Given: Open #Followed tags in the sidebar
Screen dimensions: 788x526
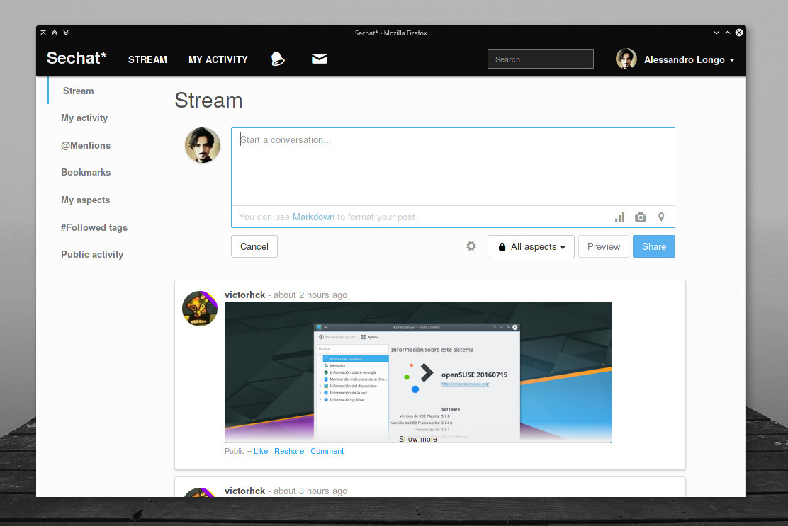Looking at the screenshot, I should [94, 227].
